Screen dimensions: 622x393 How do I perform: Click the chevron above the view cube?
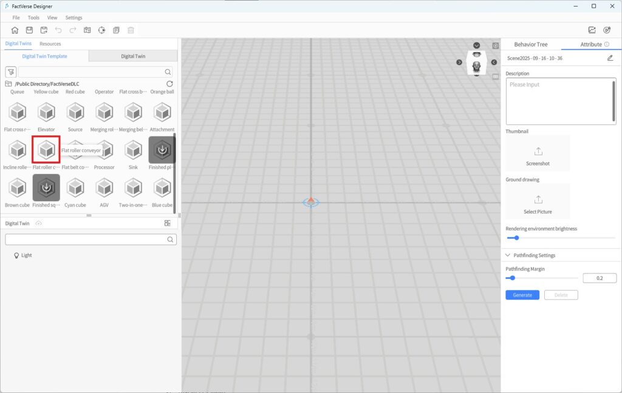pyautogui.click(x=476, y=45)
